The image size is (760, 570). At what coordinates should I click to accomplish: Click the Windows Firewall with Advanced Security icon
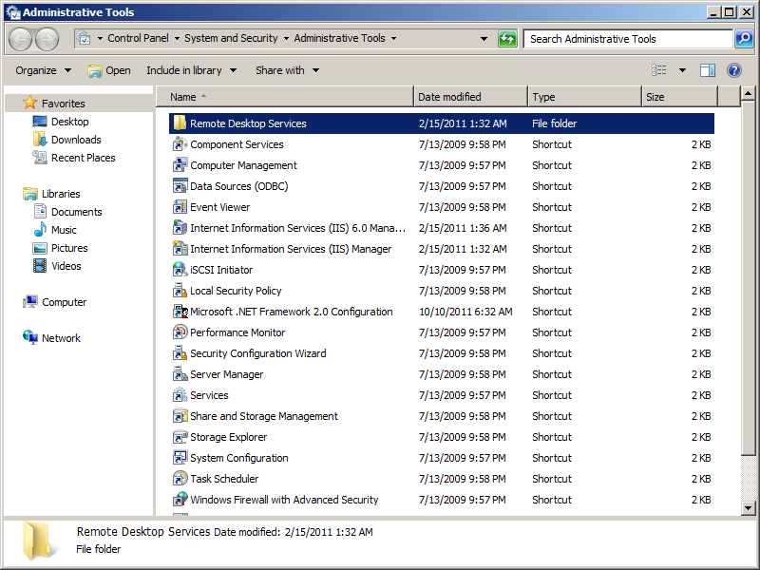(x=180, y=499)
